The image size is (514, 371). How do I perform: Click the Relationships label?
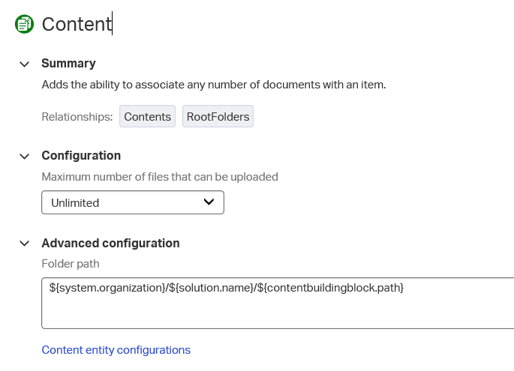(77, 117)
